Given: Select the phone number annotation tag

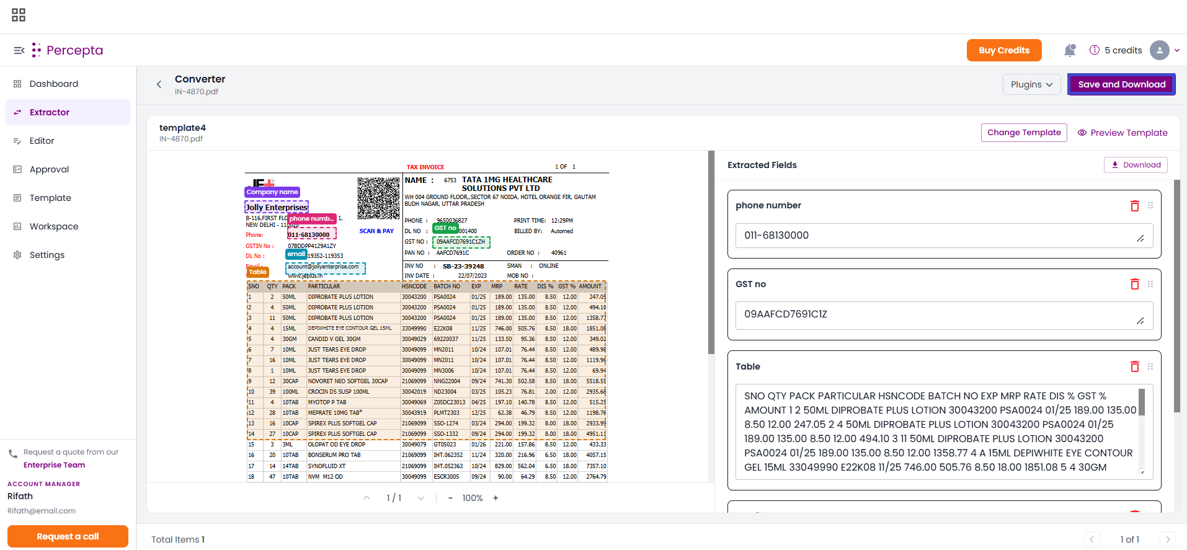Looking at the screenshot, I should [x=312, y=218].
